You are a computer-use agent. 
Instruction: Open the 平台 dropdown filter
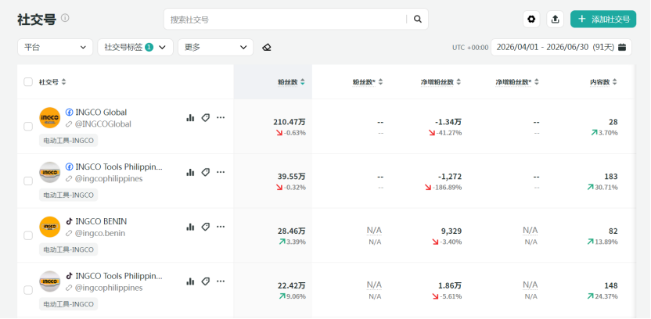(56, 47)
